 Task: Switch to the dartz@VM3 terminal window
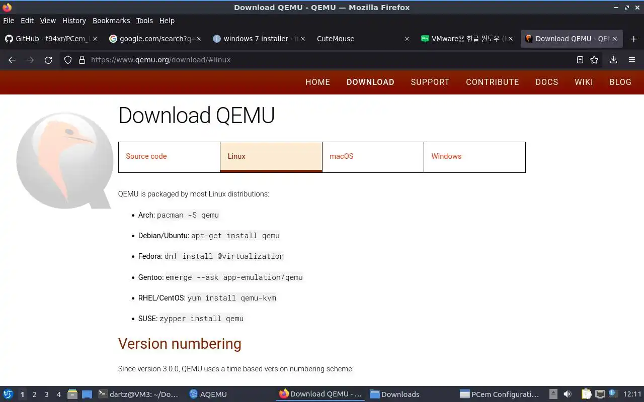139,394
